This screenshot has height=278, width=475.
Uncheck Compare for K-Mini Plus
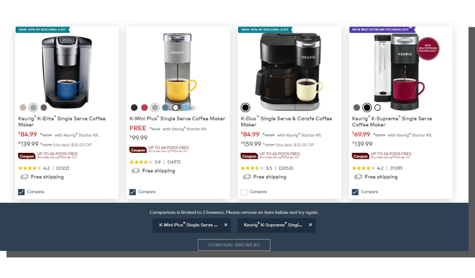(132, 192)
